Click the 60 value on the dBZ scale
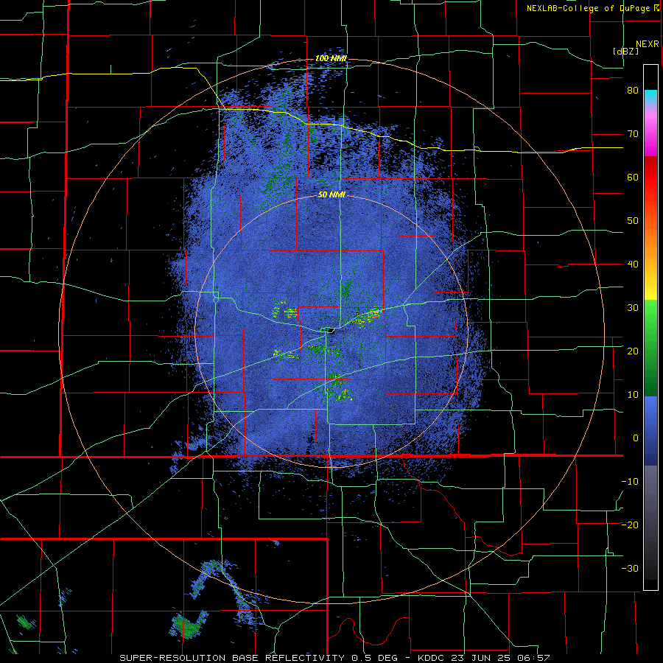 coord(633,177)
